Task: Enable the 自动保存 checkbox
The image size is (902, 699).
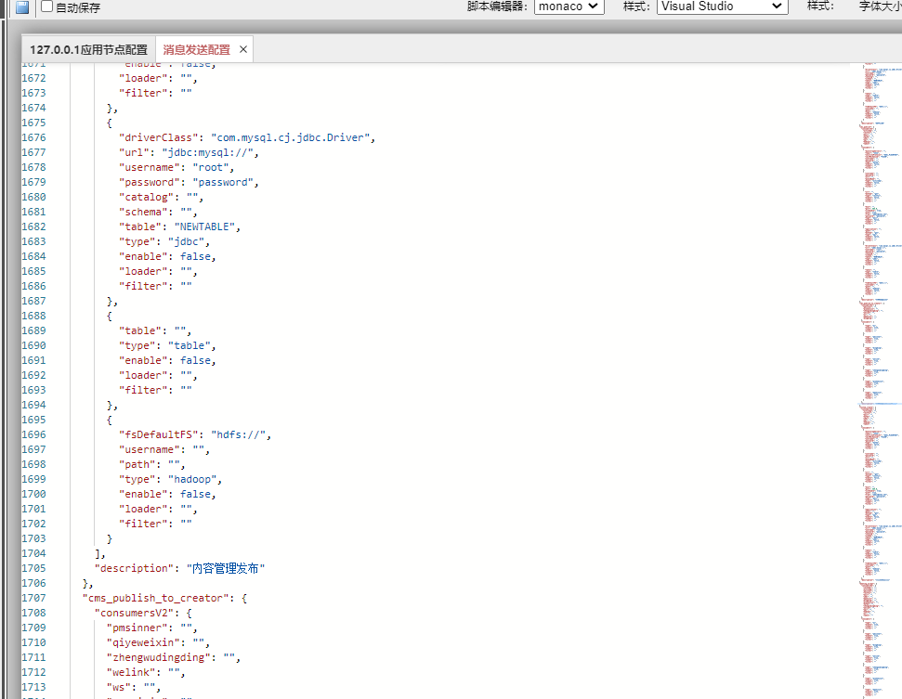Action: pos(47,6)
